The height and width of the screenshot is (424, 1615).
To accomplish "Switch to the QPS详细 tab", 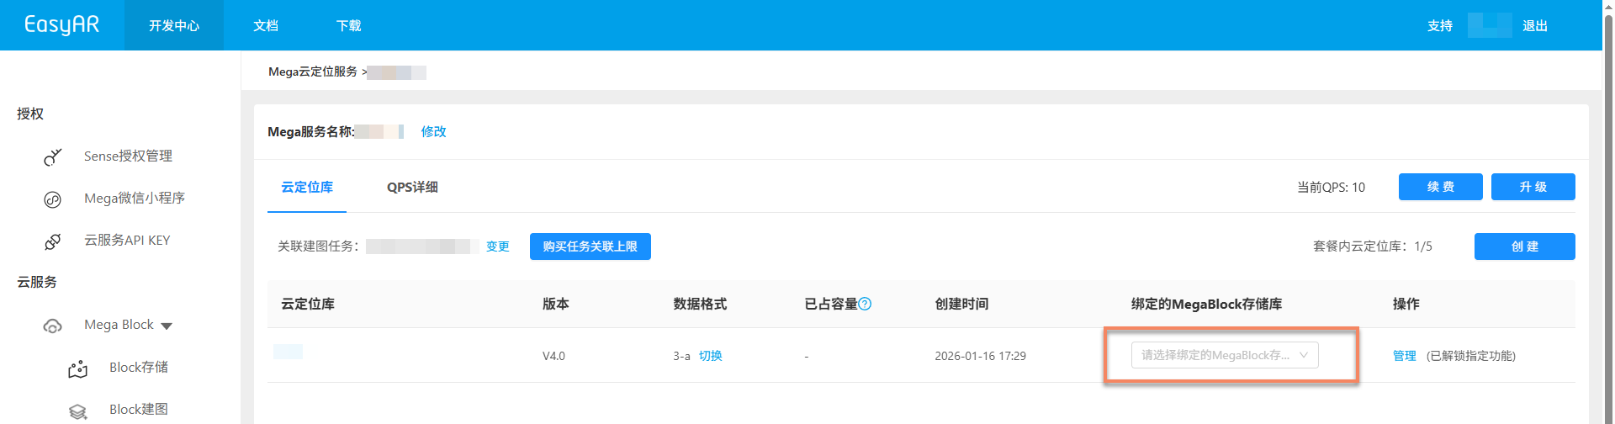I will tap(412, 187).
